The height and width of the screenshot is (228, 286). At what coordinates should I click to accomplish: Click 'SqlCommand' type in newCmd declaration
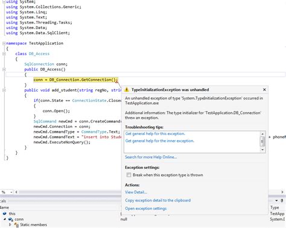click(45, 121)
